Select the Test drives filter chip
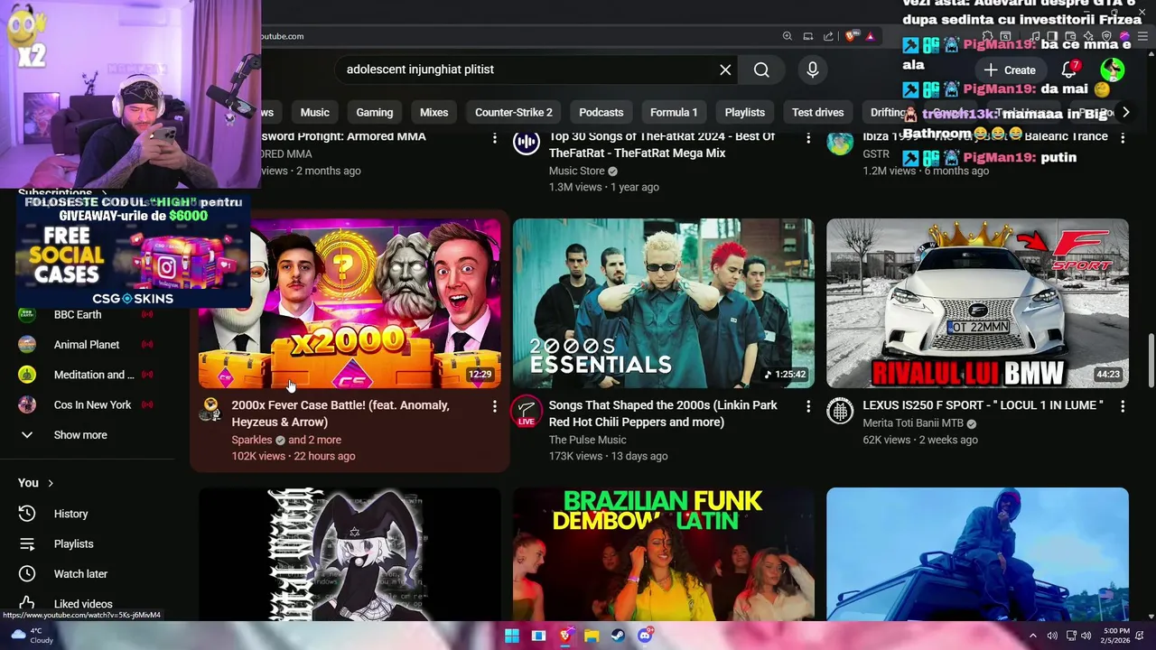1156x650 pixels. (x=817, y=112)
